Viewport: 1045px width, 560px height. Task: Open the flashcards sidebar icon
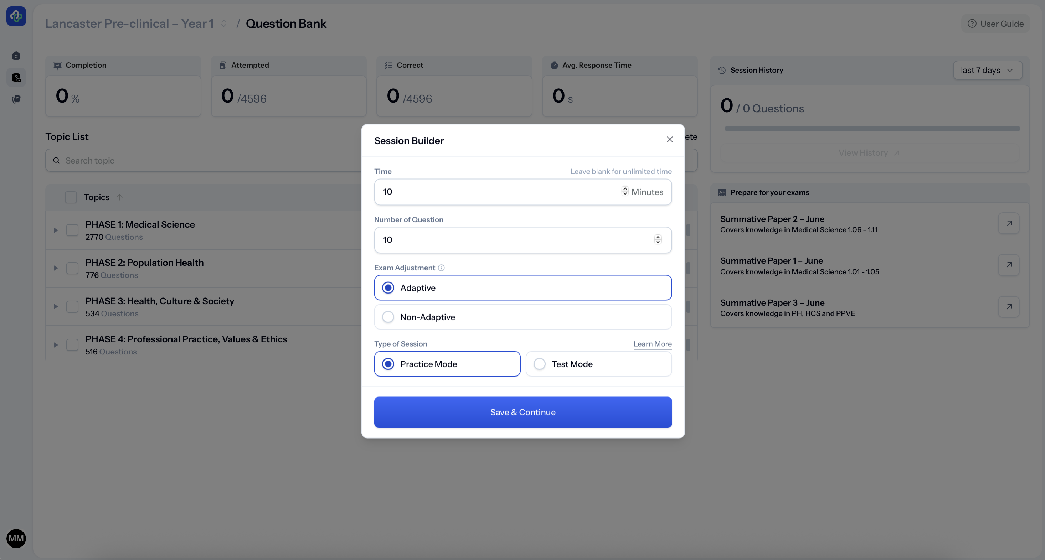pos(16,99)
